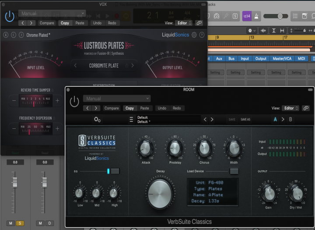Click the Gain output knob

[x=269, y=194]
